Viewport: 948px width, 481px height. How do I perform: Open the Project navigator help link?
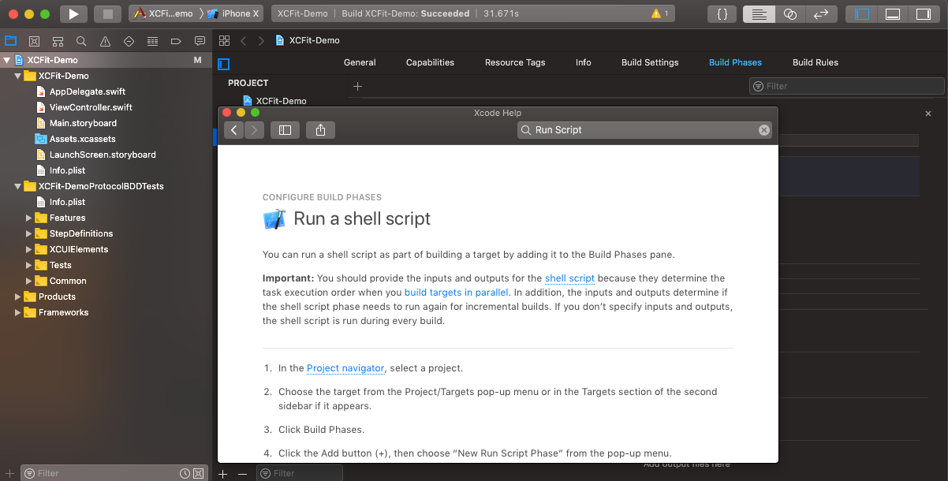pyautogui.click(x=345, y=368)
